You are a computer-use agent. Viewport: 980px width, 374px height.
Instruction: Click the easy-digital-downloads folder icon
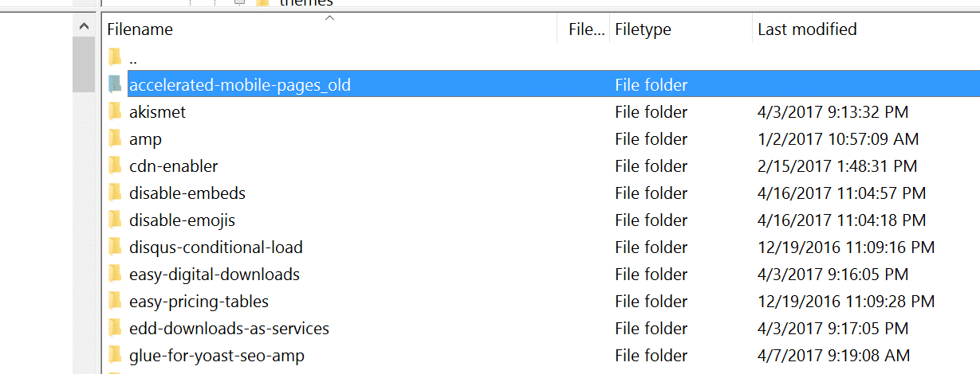point(115,275)
